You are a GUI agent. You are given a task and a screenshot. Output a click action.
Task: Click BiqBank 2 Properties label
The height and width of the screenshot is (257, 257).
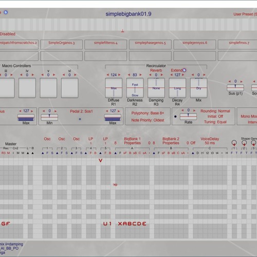[171, 141]
